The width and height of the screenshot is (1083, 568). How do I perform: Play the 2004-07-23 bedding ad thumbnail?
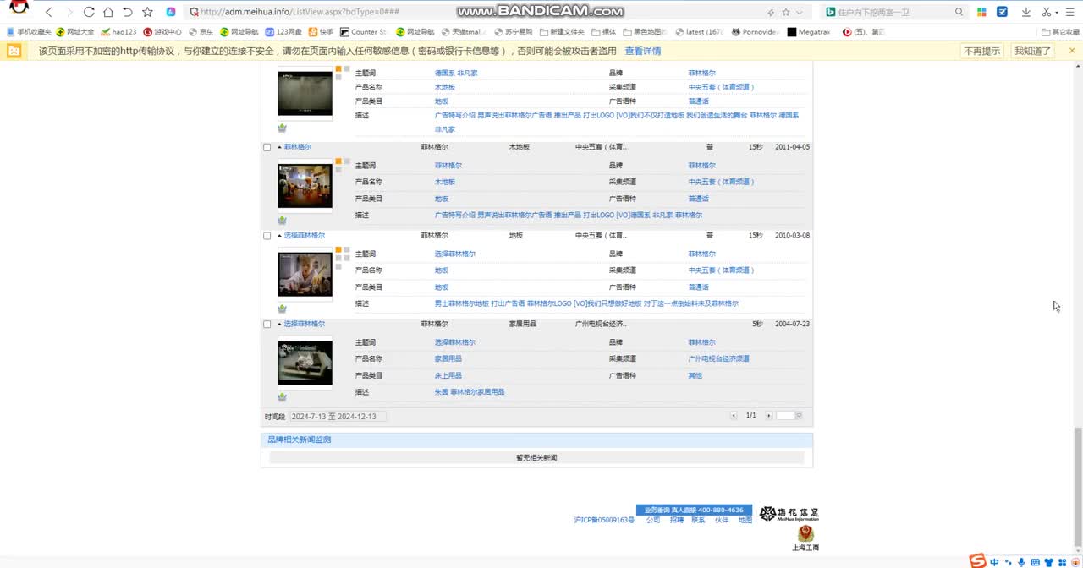click(x=305, y=363)
